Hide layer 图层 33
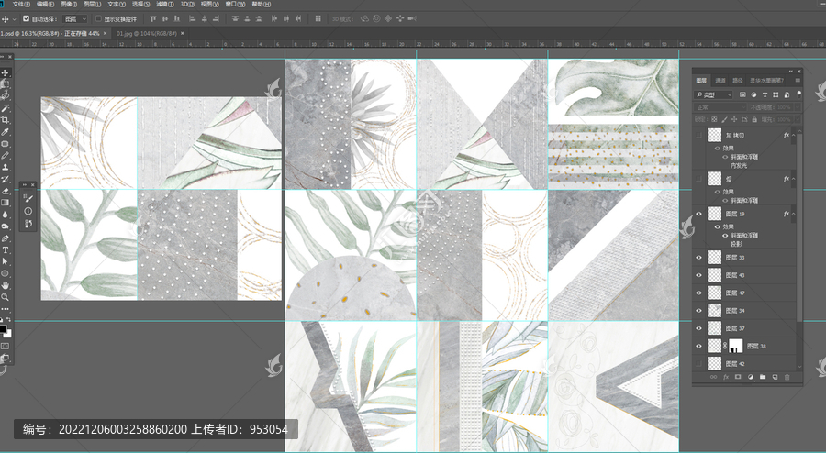This screenshot has height=453, width=826. pyautogui.click(x=699, y=258)
